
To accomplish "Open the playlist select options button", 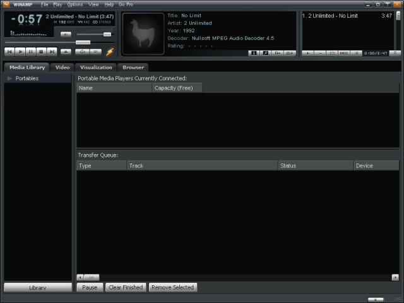I will tap(332, 53).
